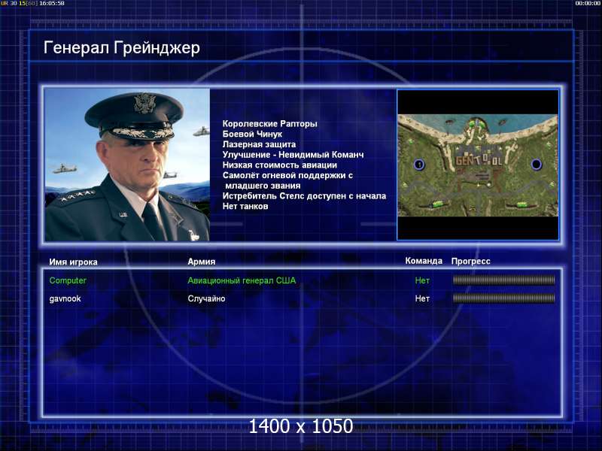Click the title 'Генерал Грейнджер'
Screen dimensions: 602x451
pos(122,48)
